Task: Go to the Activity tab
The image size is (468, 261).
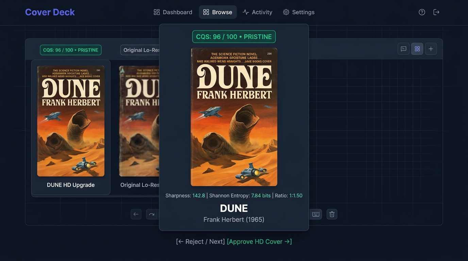Action: 257,12
